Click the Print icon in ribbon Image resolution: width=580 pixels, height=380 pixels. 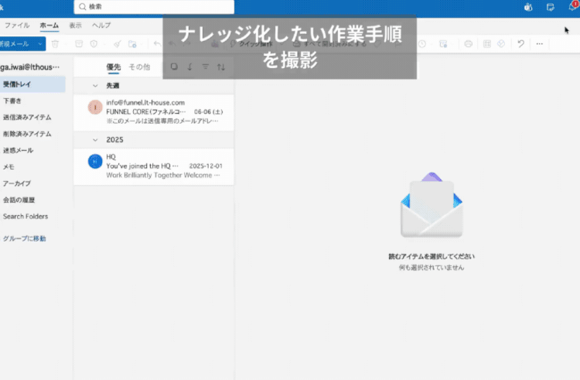point(469,44)
